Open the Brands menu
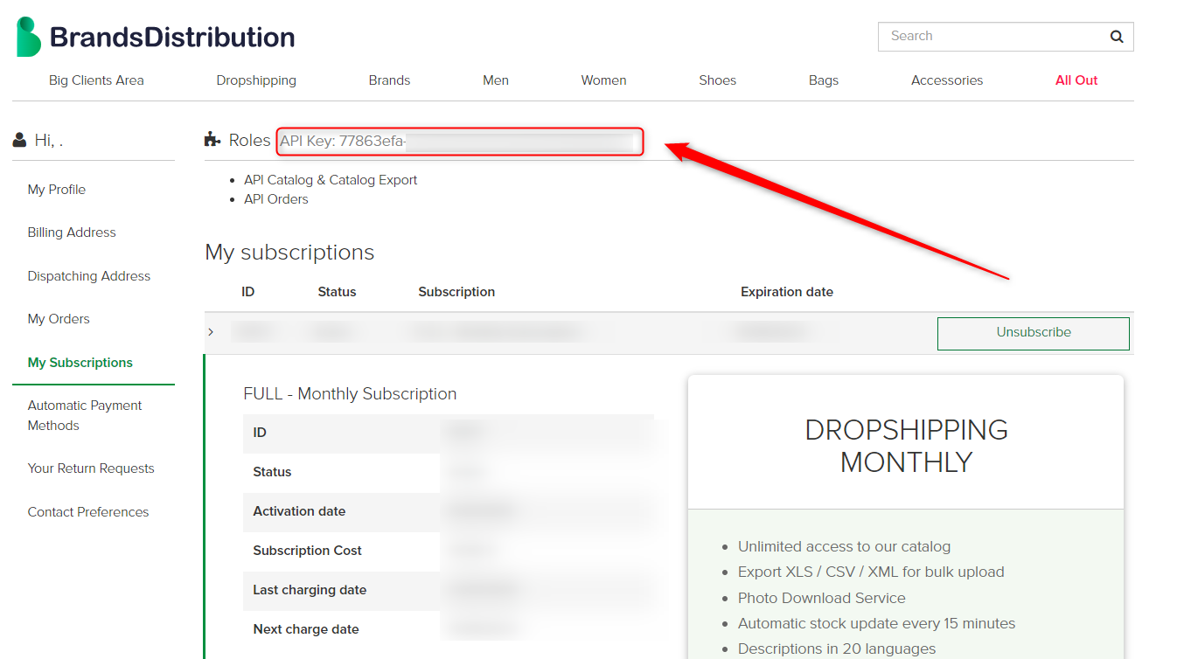 (x=389, y=80)
